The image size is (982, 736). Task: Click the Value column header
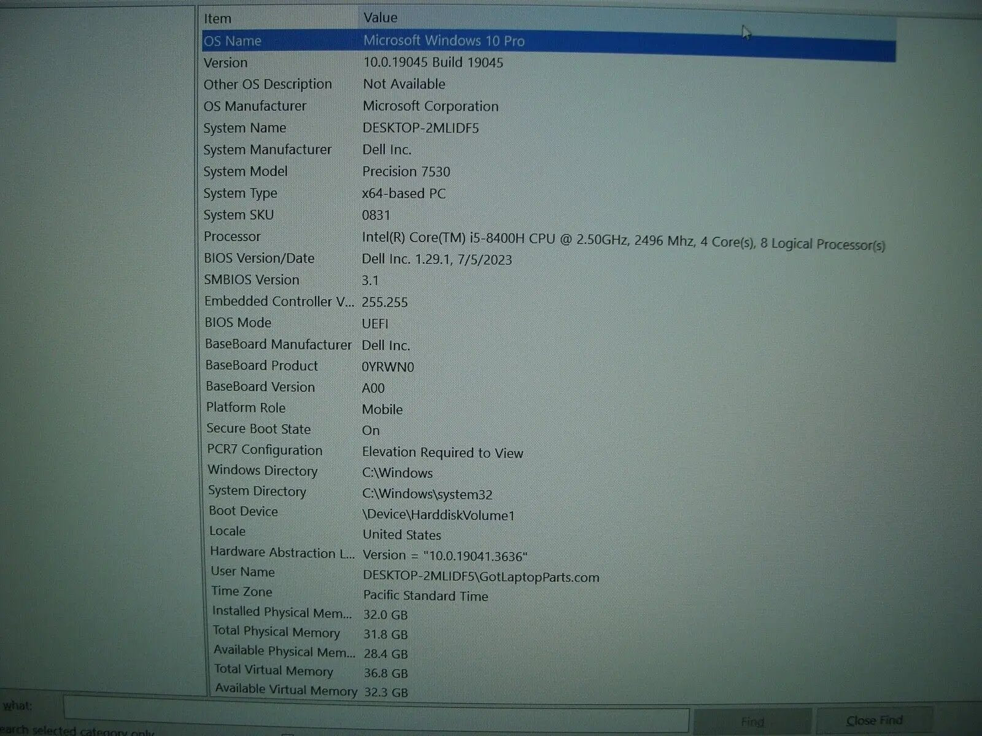point(626,22)
